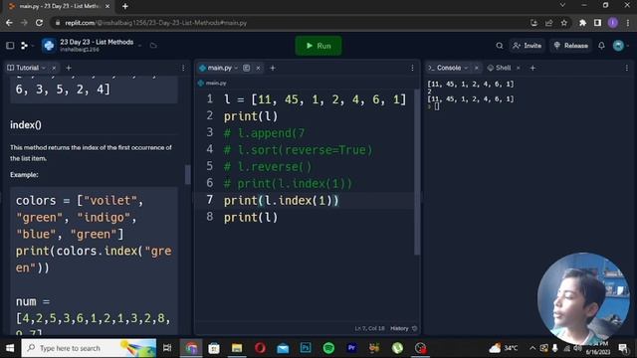
Task: Open Chrome three-dot menu
Action: click(628, 23)
